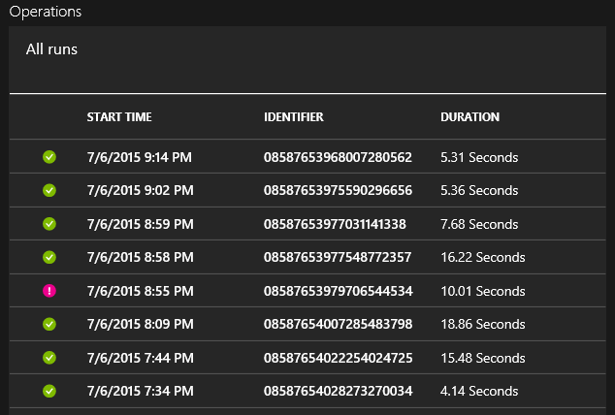Sort by the IDENTIFIER column header

coord(293,117)
